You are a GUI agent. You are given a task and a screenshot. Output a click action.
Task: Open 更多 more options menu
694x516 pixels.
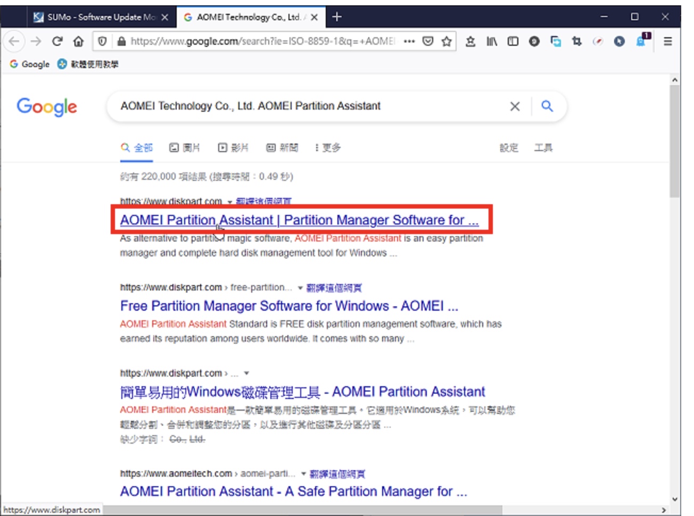point(328,148)
